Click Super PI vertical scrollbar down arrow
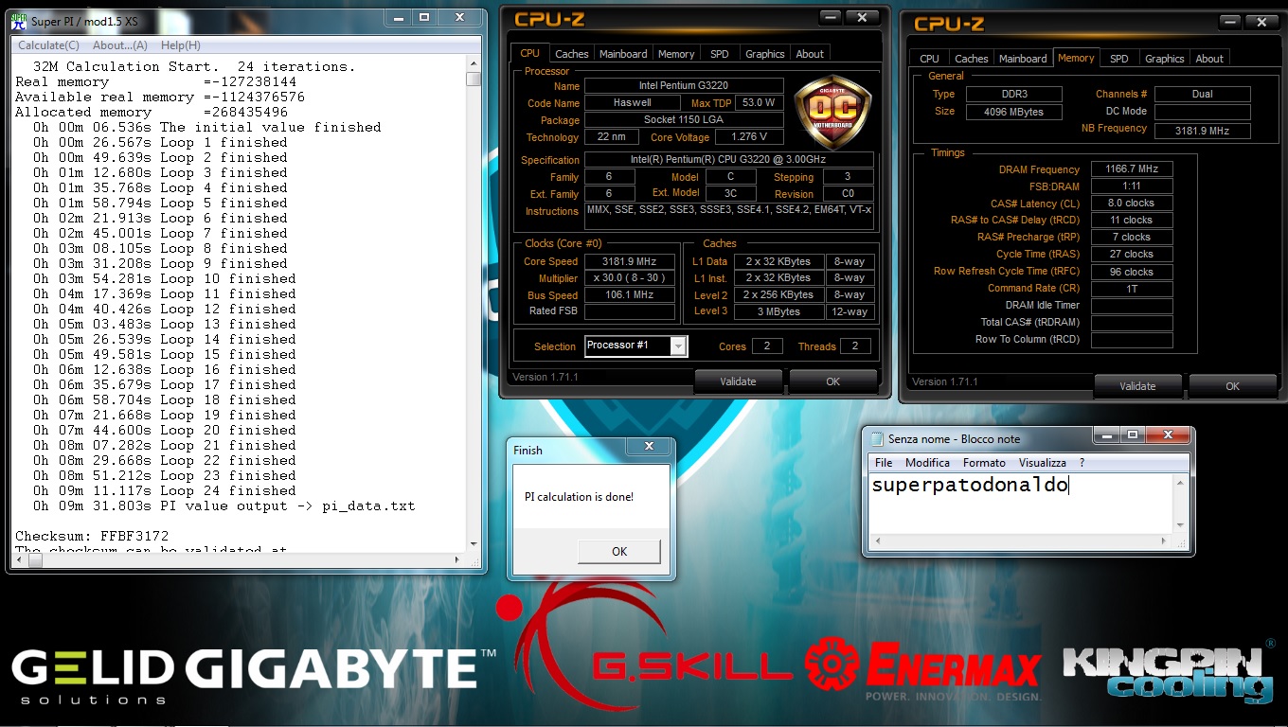 (474, 544)
